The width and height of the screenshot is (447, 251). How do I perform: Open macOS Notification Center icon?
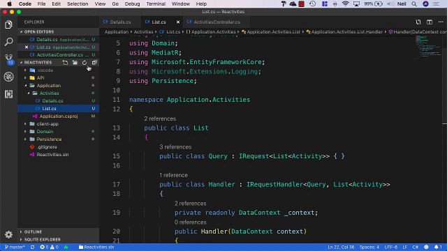click(436, 4)
